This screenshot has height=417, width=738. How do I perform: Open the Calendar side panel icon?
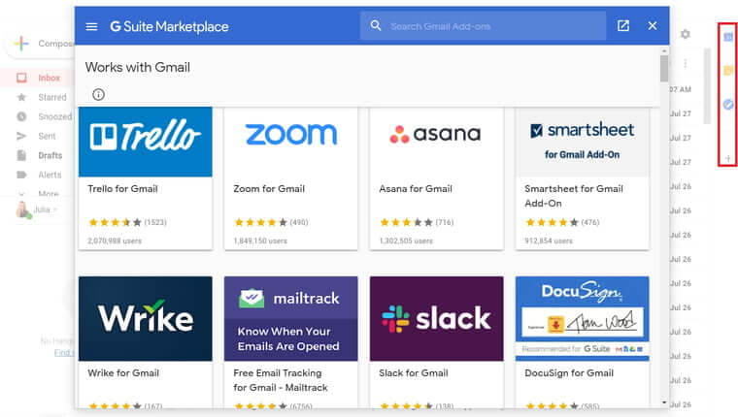click(727, 37)
